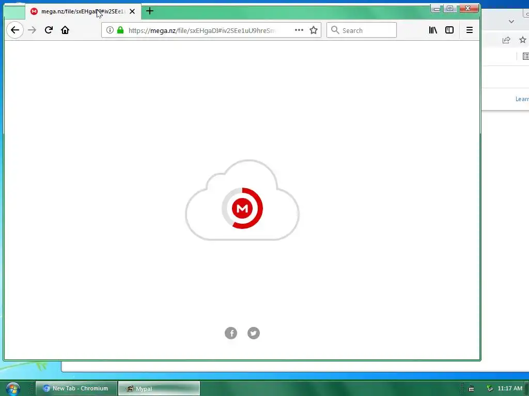Toggle the sidebar view icon
Screen dimensions: 529x396
coord(449,30)
